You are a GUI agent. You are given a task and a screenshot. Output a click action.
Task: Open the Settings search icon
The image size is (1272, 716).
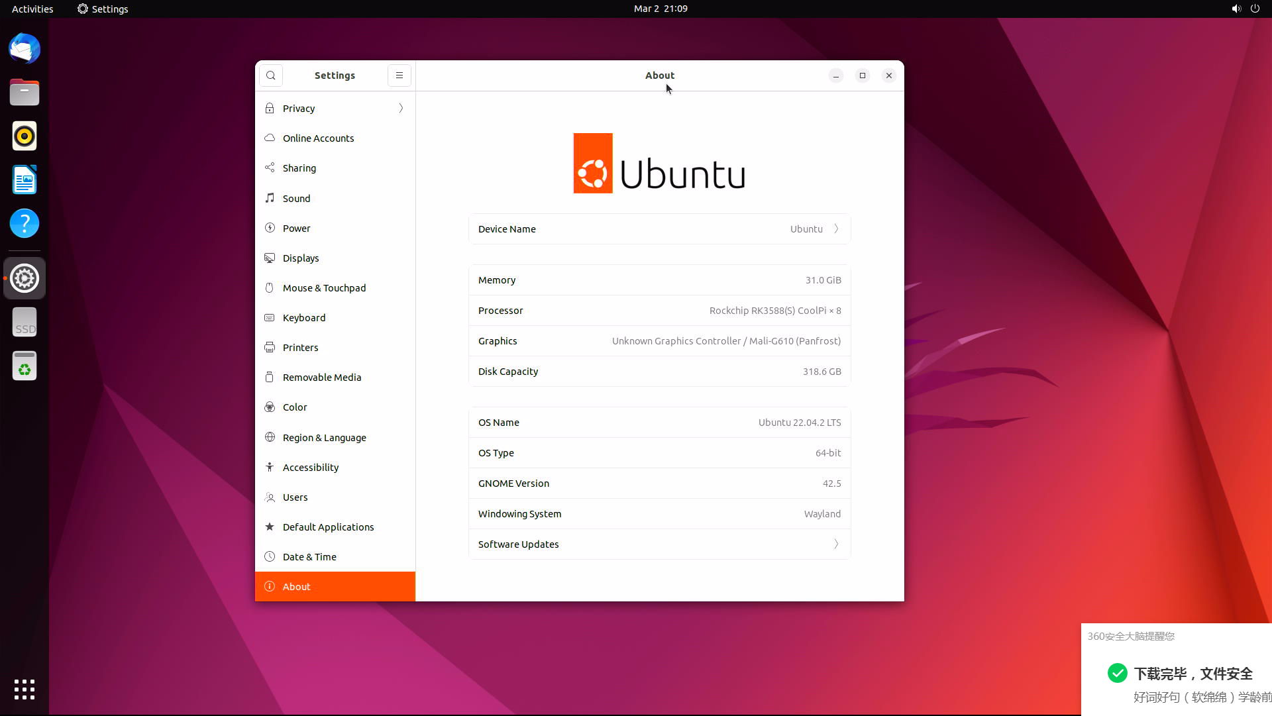click(x=271, y=76)
